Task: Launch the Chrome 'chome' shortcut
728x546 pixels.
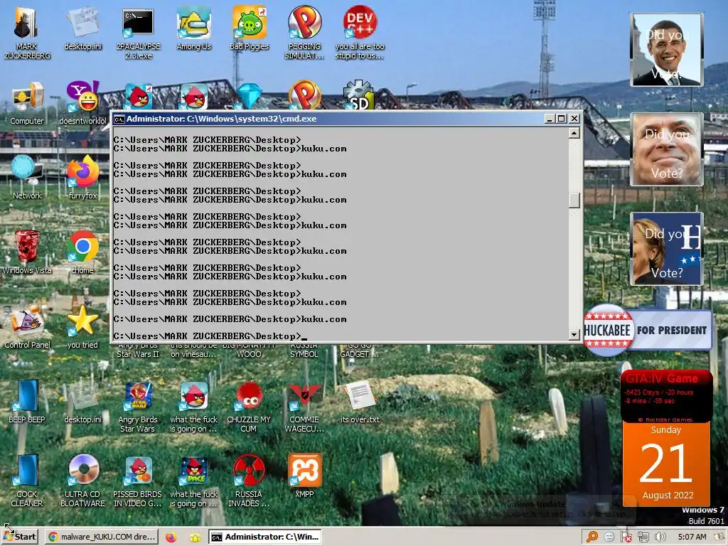Action: (x=82, y=252)
